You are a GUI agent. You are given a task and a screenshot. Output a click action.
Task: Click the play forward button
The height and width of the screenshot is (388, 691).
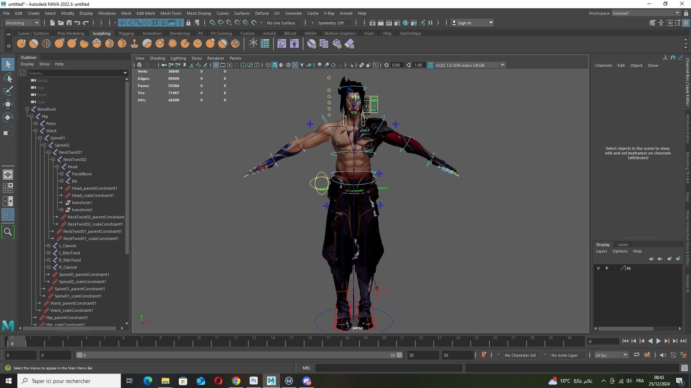click(x=658, y=341)
